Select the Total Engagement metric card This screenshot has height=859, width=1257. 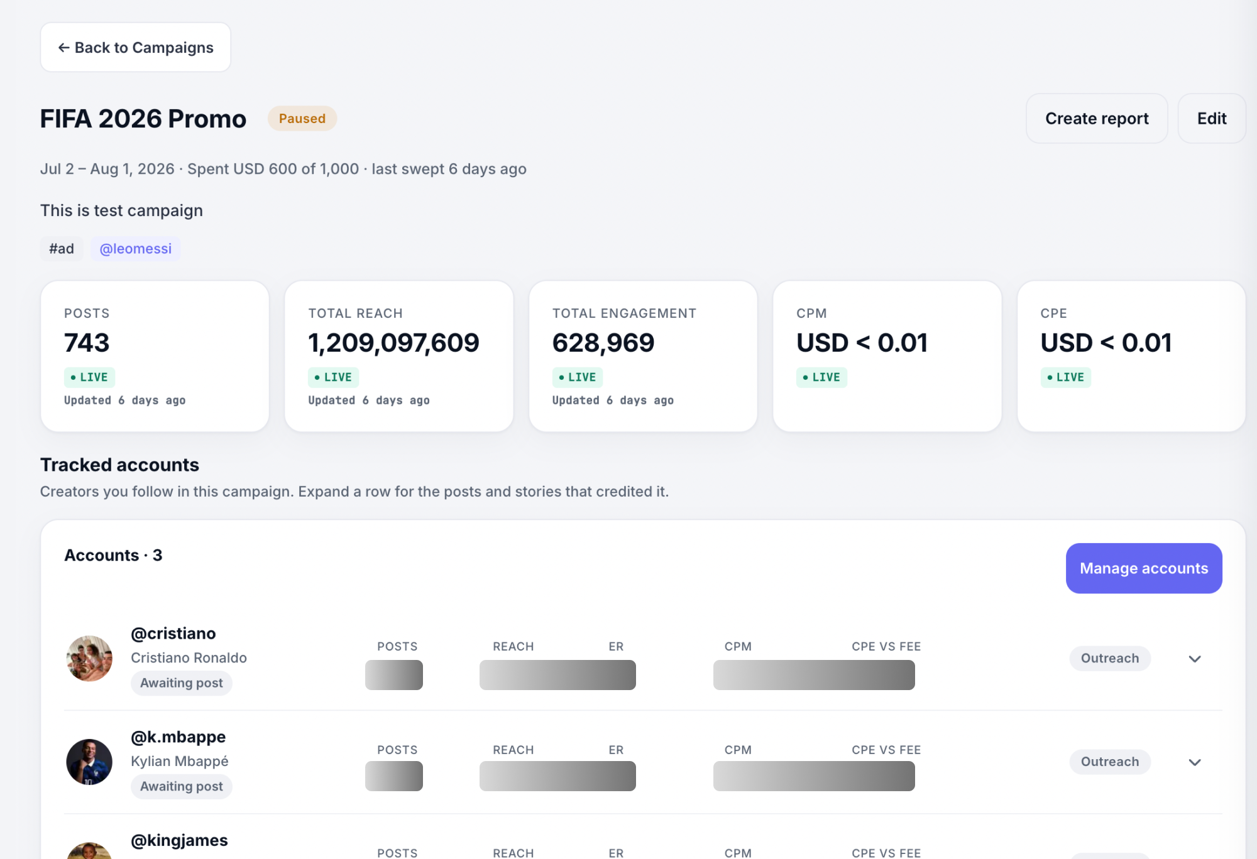click(x=643, y=356)
